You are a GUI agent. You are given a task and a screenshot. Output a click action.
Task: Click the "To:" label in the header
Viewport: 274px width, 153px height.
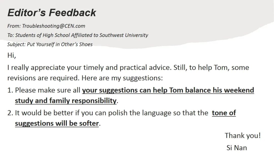(x=10, y=35)
